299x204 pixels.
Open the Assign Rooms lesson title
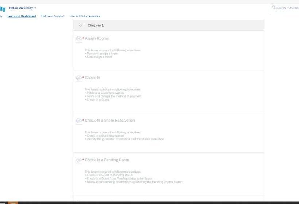tap(97, 38)
